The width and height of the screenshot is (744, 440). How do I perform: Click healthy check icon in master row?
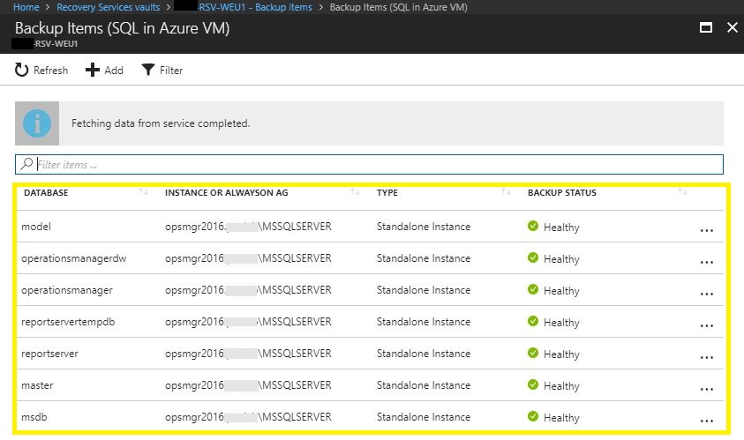tap(533, 384)
